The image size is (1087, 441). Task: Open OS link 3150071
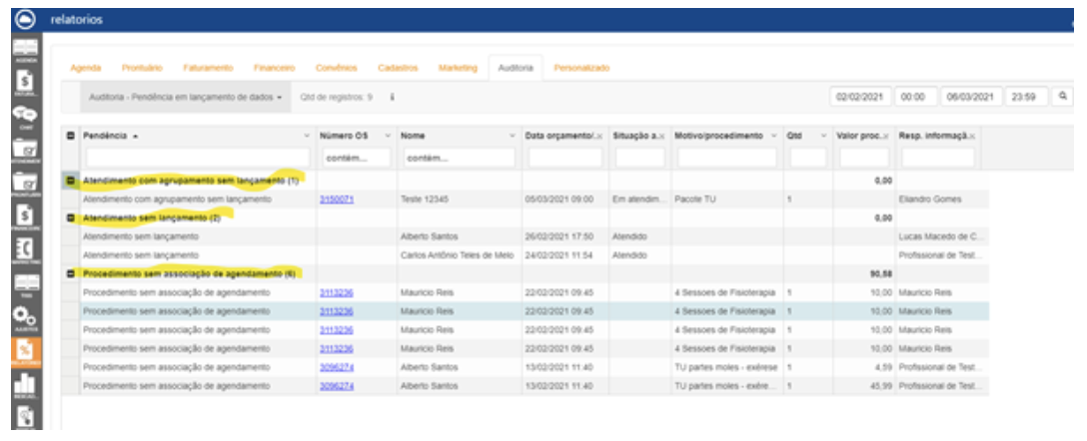[337, 200]
